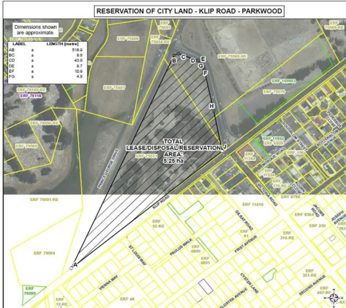Image resolution: width=346 pixels, height=308 pixels.
Task: Click the ERF 316-RE parcel label
Action: click(287, 235)
